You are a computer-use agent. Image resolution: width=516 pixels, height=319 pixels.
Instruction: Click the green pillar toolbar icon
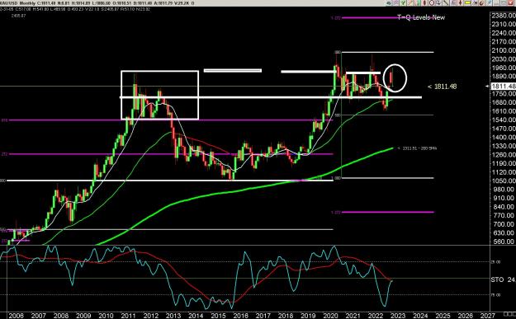pos(418,3)
